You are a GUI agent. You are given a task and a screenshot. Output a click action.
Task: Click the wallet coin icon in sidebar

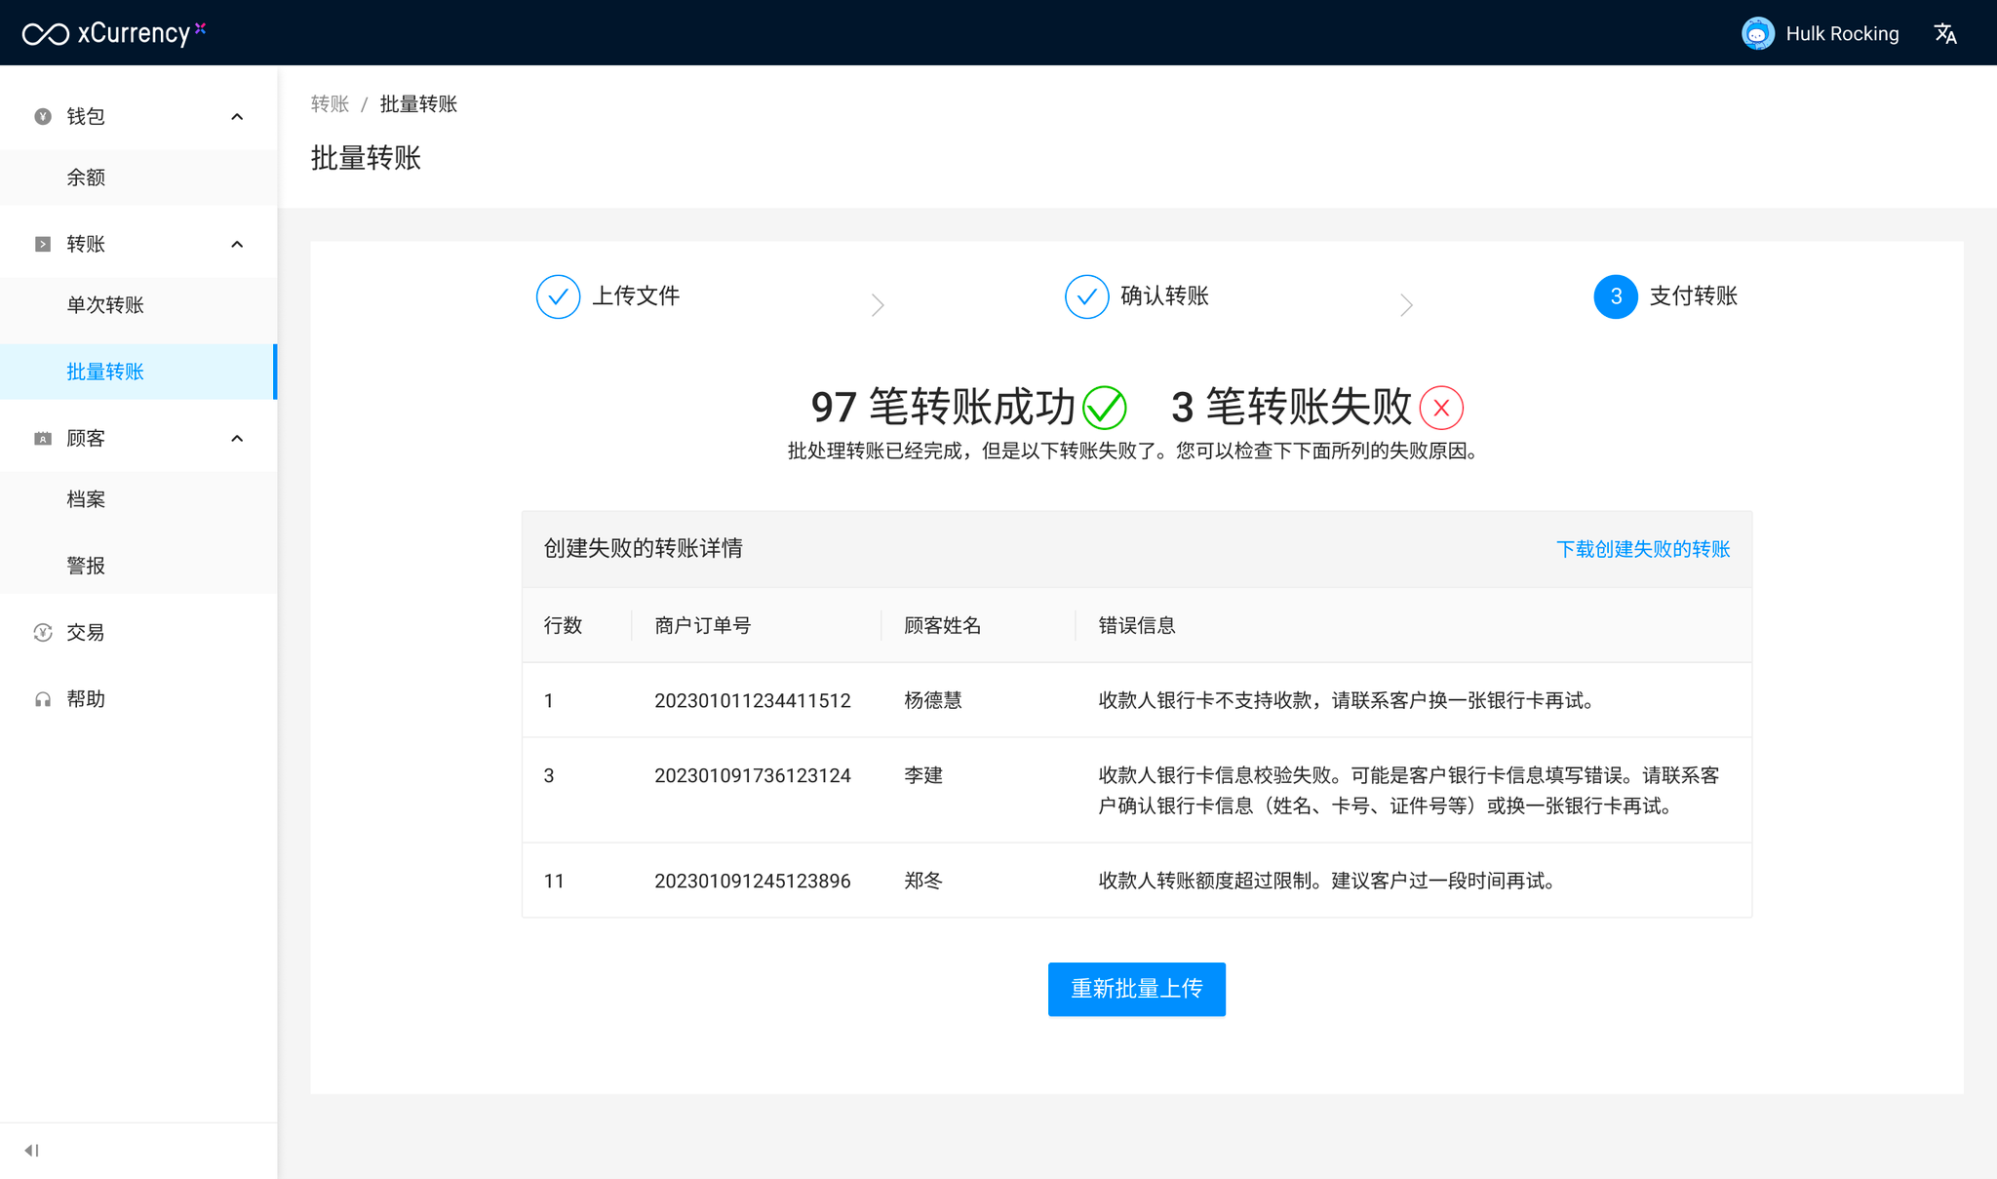[x=43, y=117]
